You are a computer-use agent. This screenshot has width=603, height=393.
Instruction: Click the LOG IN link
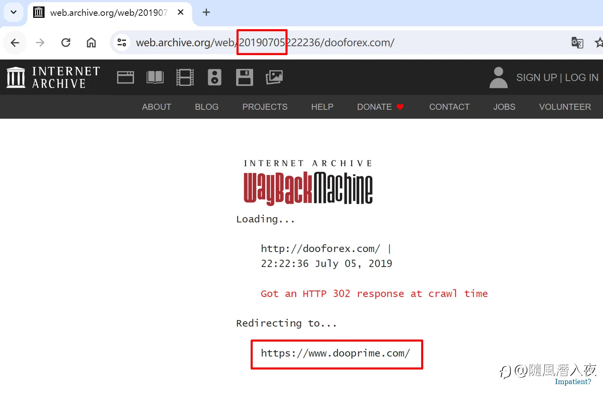point(582,77)
